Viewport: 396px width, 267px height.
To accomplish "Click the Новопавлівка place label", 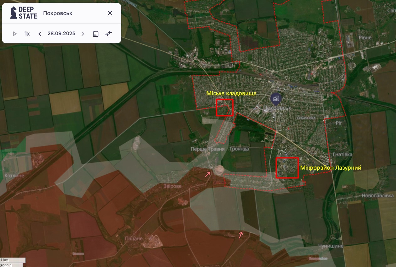I will pyautogui.click(x=377, y=196).
